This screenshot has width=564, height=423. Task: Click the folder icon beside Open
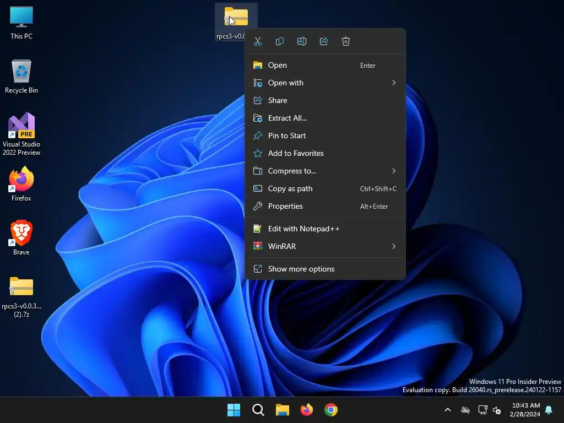click(x=258, y=65)
